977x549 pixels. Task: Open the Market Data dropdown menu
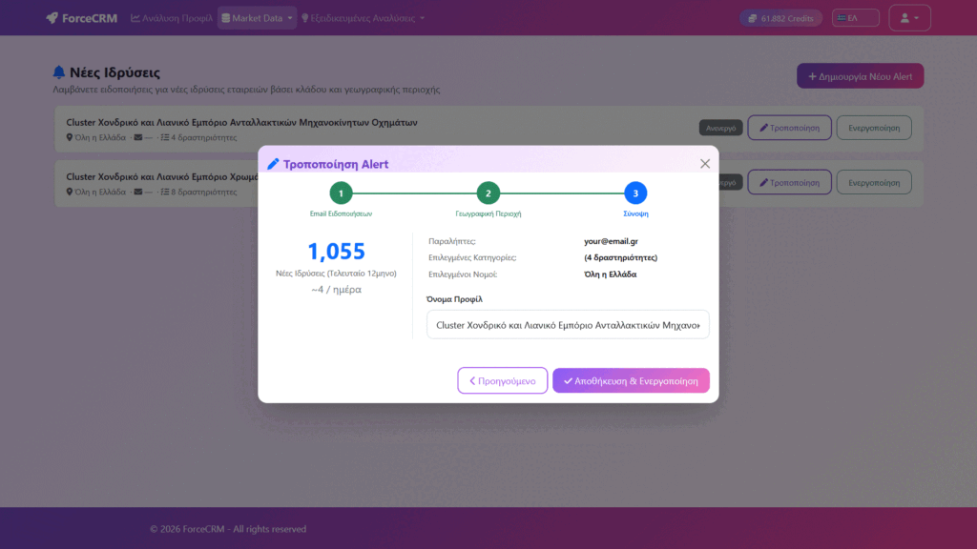click(257, 18)
